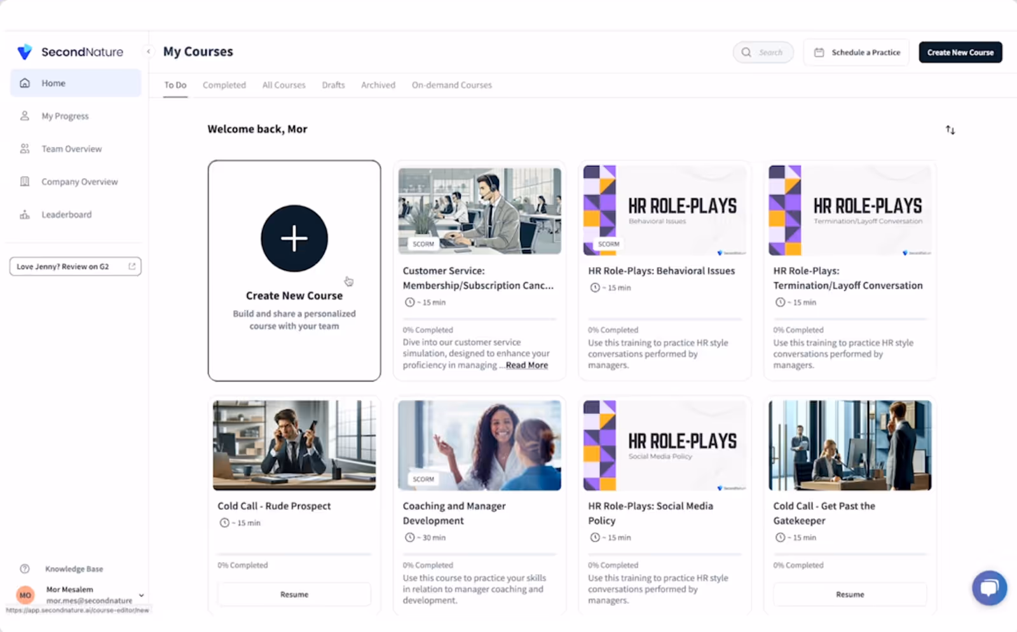This screenshot has width=1017, height=632.
Task: Click the top Create New Course button
Action: [960, 52]
